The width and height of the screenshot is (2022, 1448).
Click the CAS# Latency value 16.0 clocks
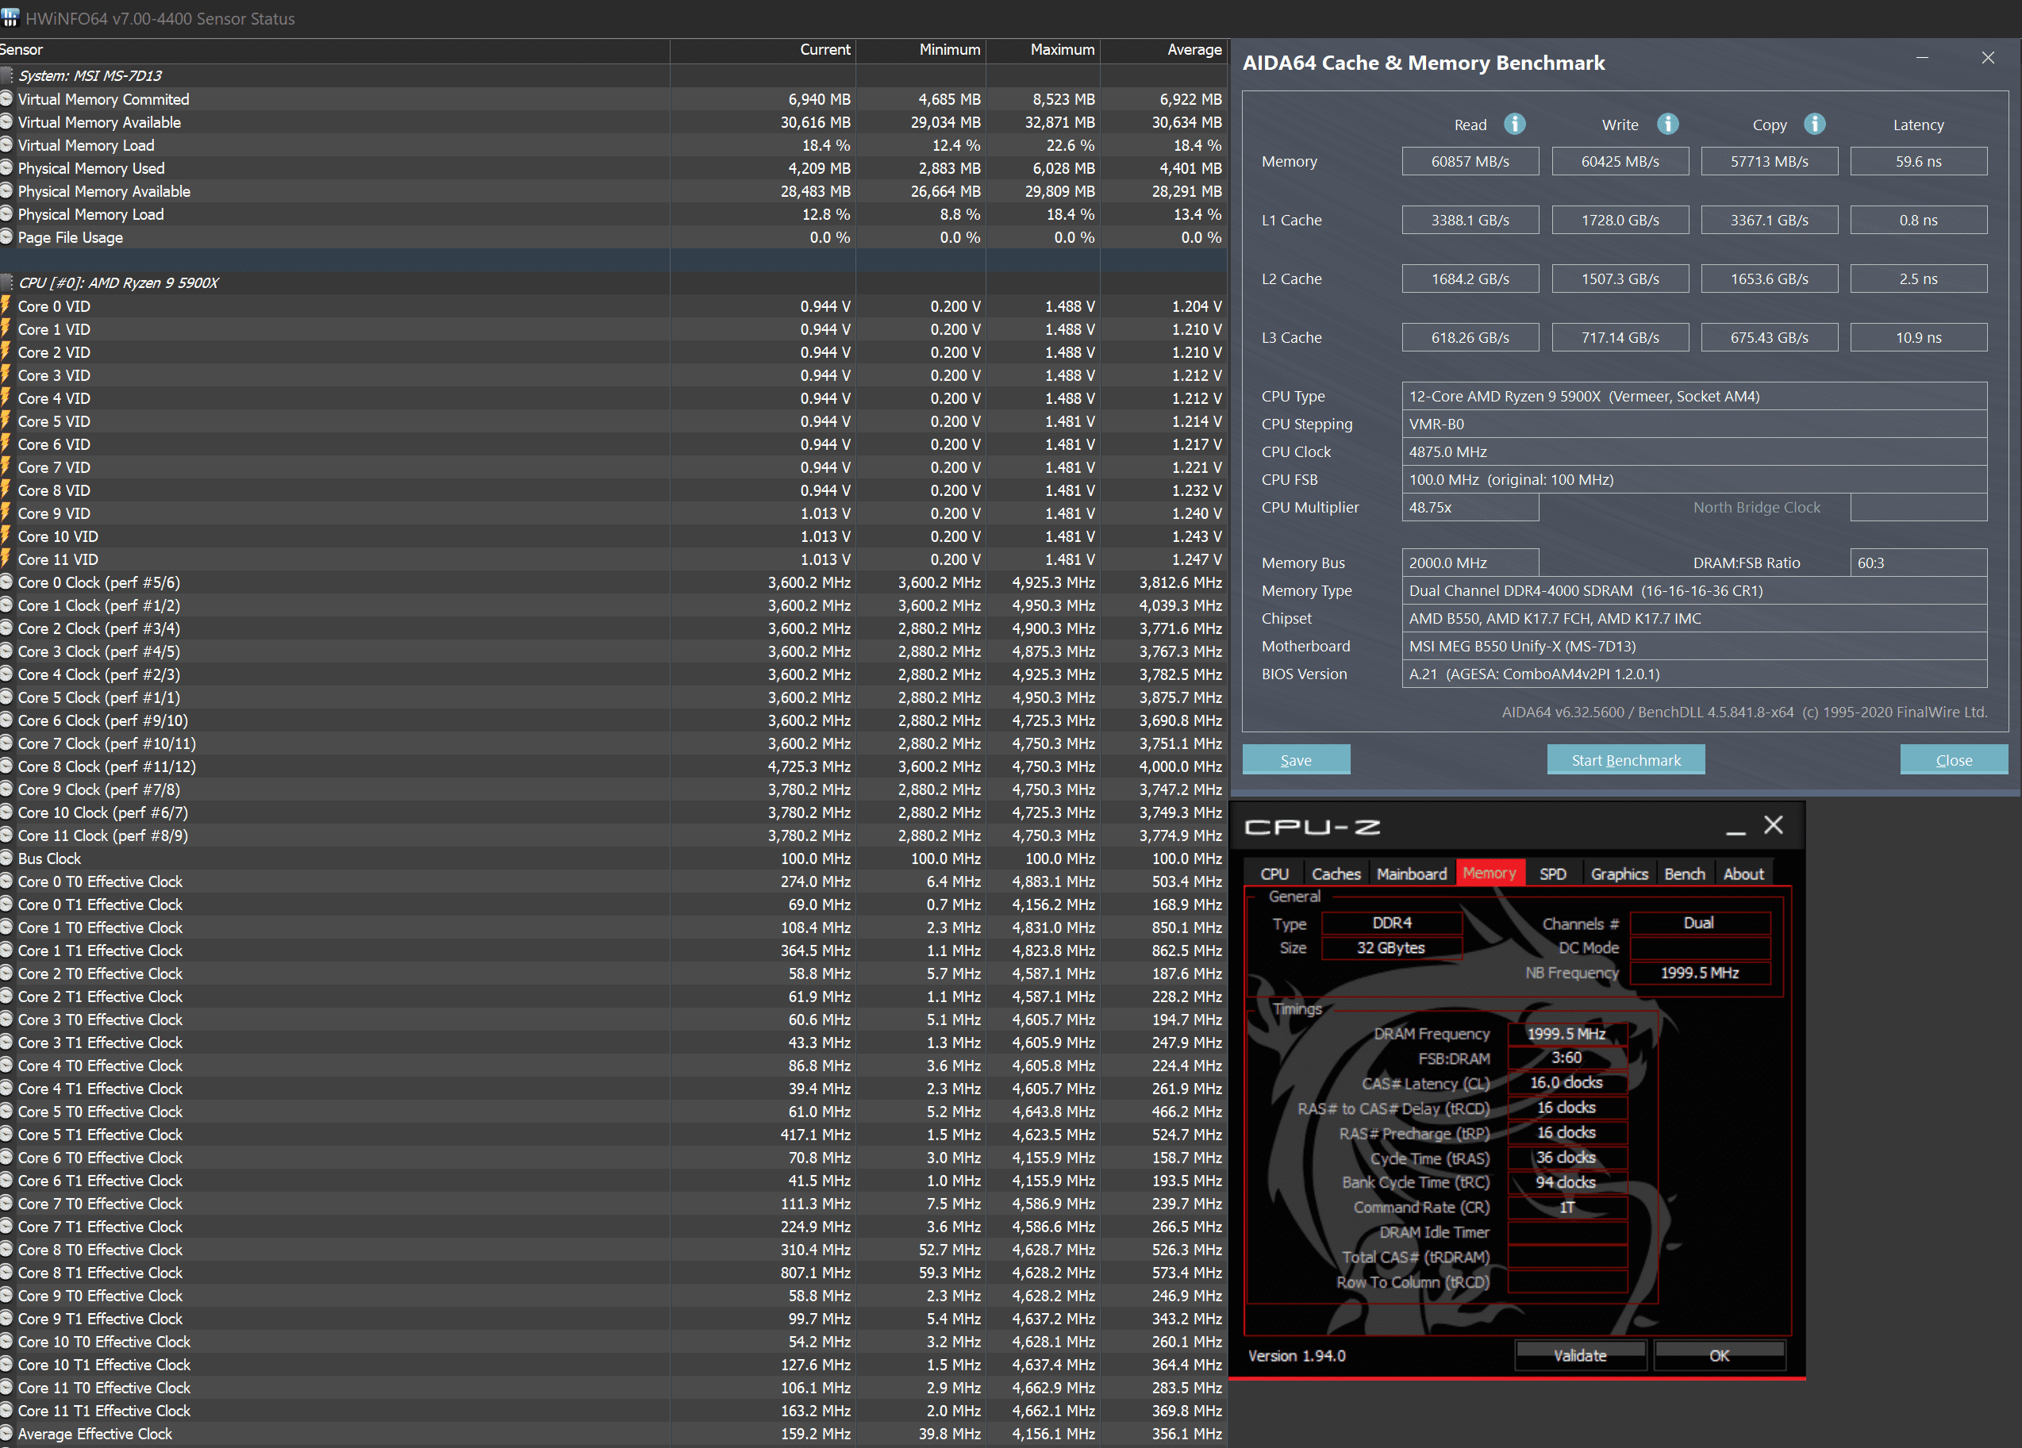click(1566, 1082)
